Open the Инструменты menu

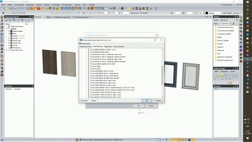point(67,5)
